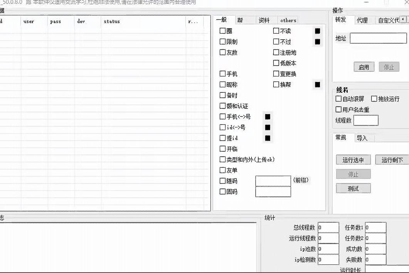
Task: Select the 任务数1 value field
Action: [x=375, y=227]
